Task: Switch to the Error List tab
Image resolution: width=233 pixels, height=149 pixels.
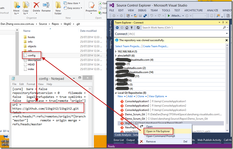Action: pyautogui.click(x=119, y=140)
